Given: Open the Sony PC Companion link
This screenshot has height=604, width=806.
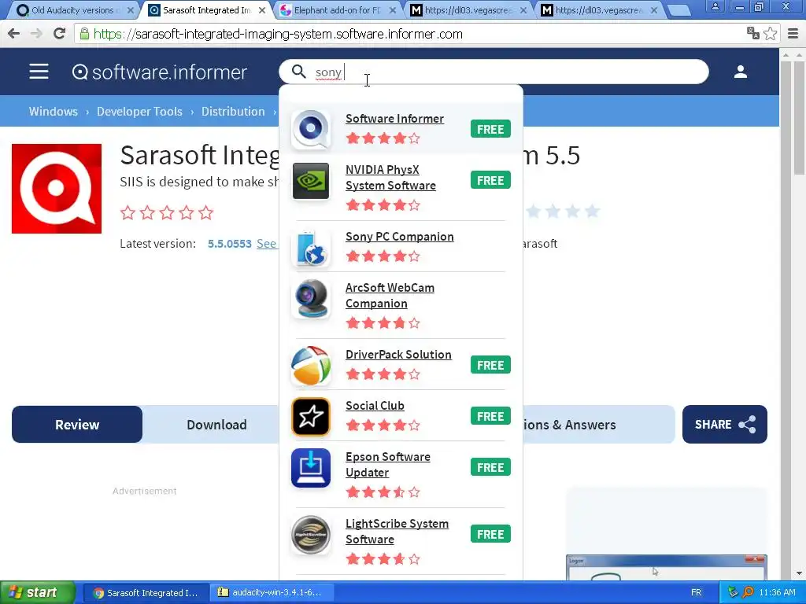Looking at the screenshot, I should coord(399,237).
